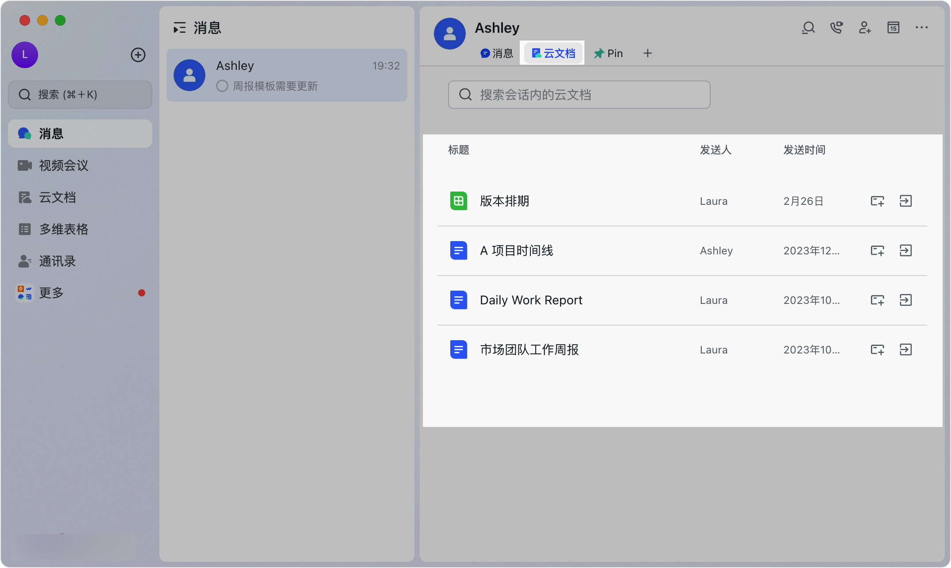Open Daily Work Report in new window

click(877, 300)
